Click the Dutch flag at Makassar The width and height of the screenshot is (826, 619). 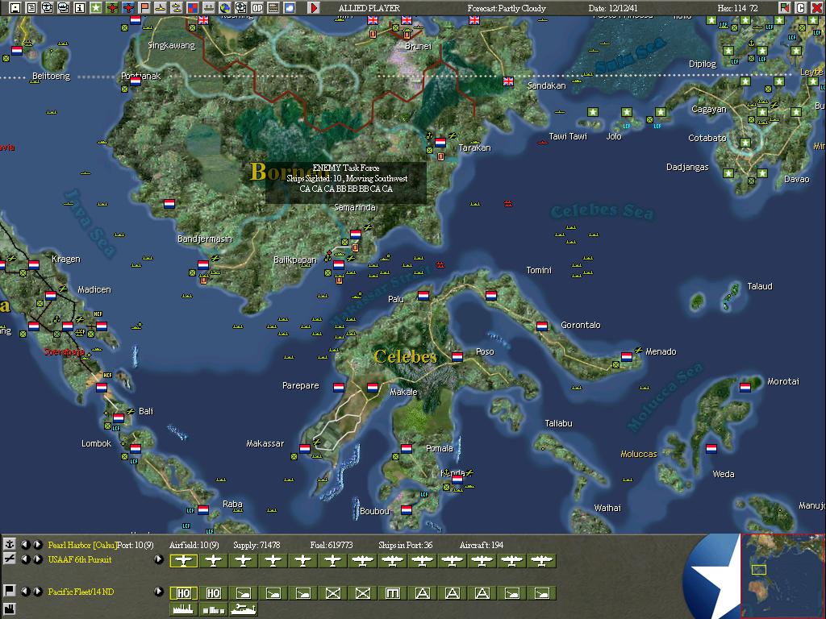click(304, 448)
